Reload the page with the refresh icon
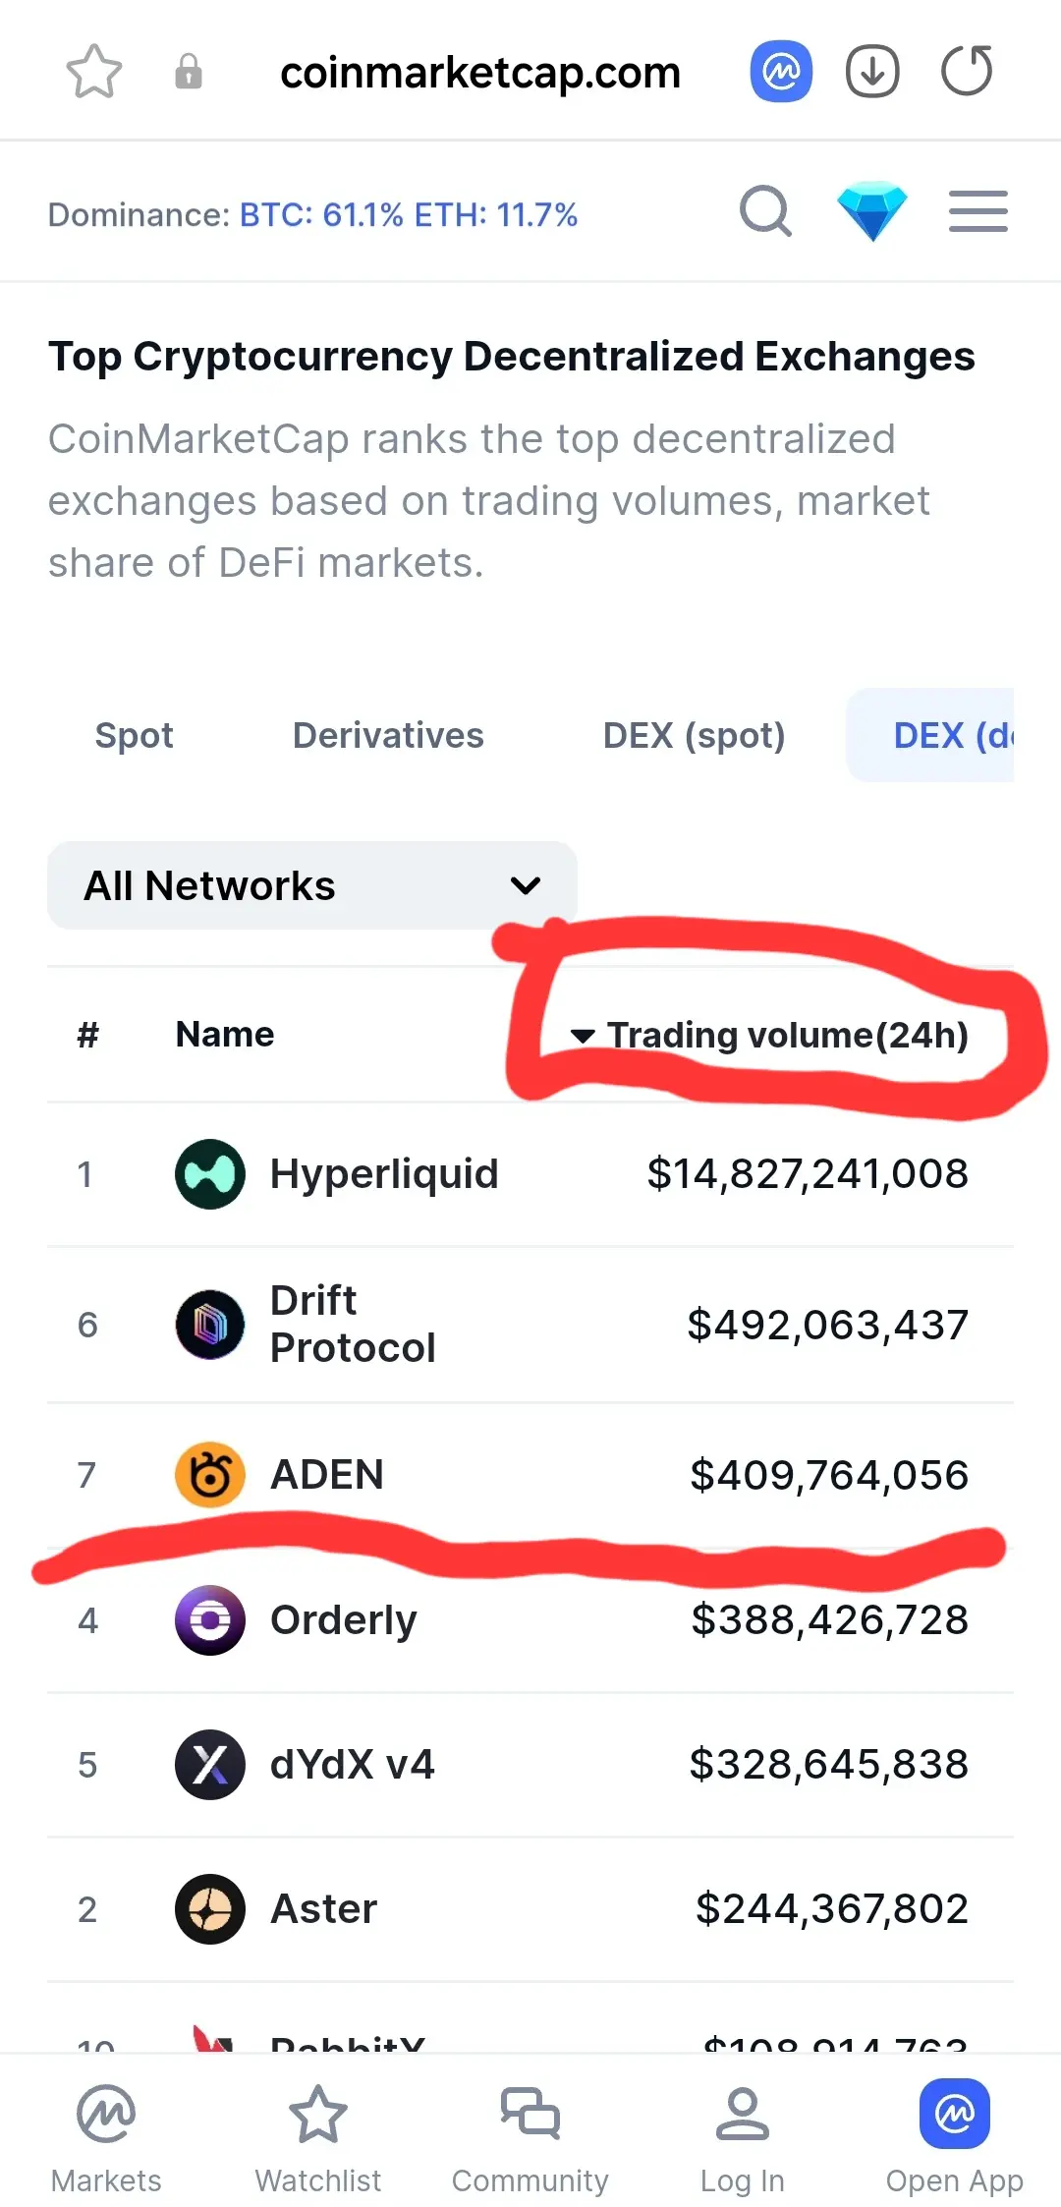Viewport: 1061px width, 2207px height. [967, 71]
